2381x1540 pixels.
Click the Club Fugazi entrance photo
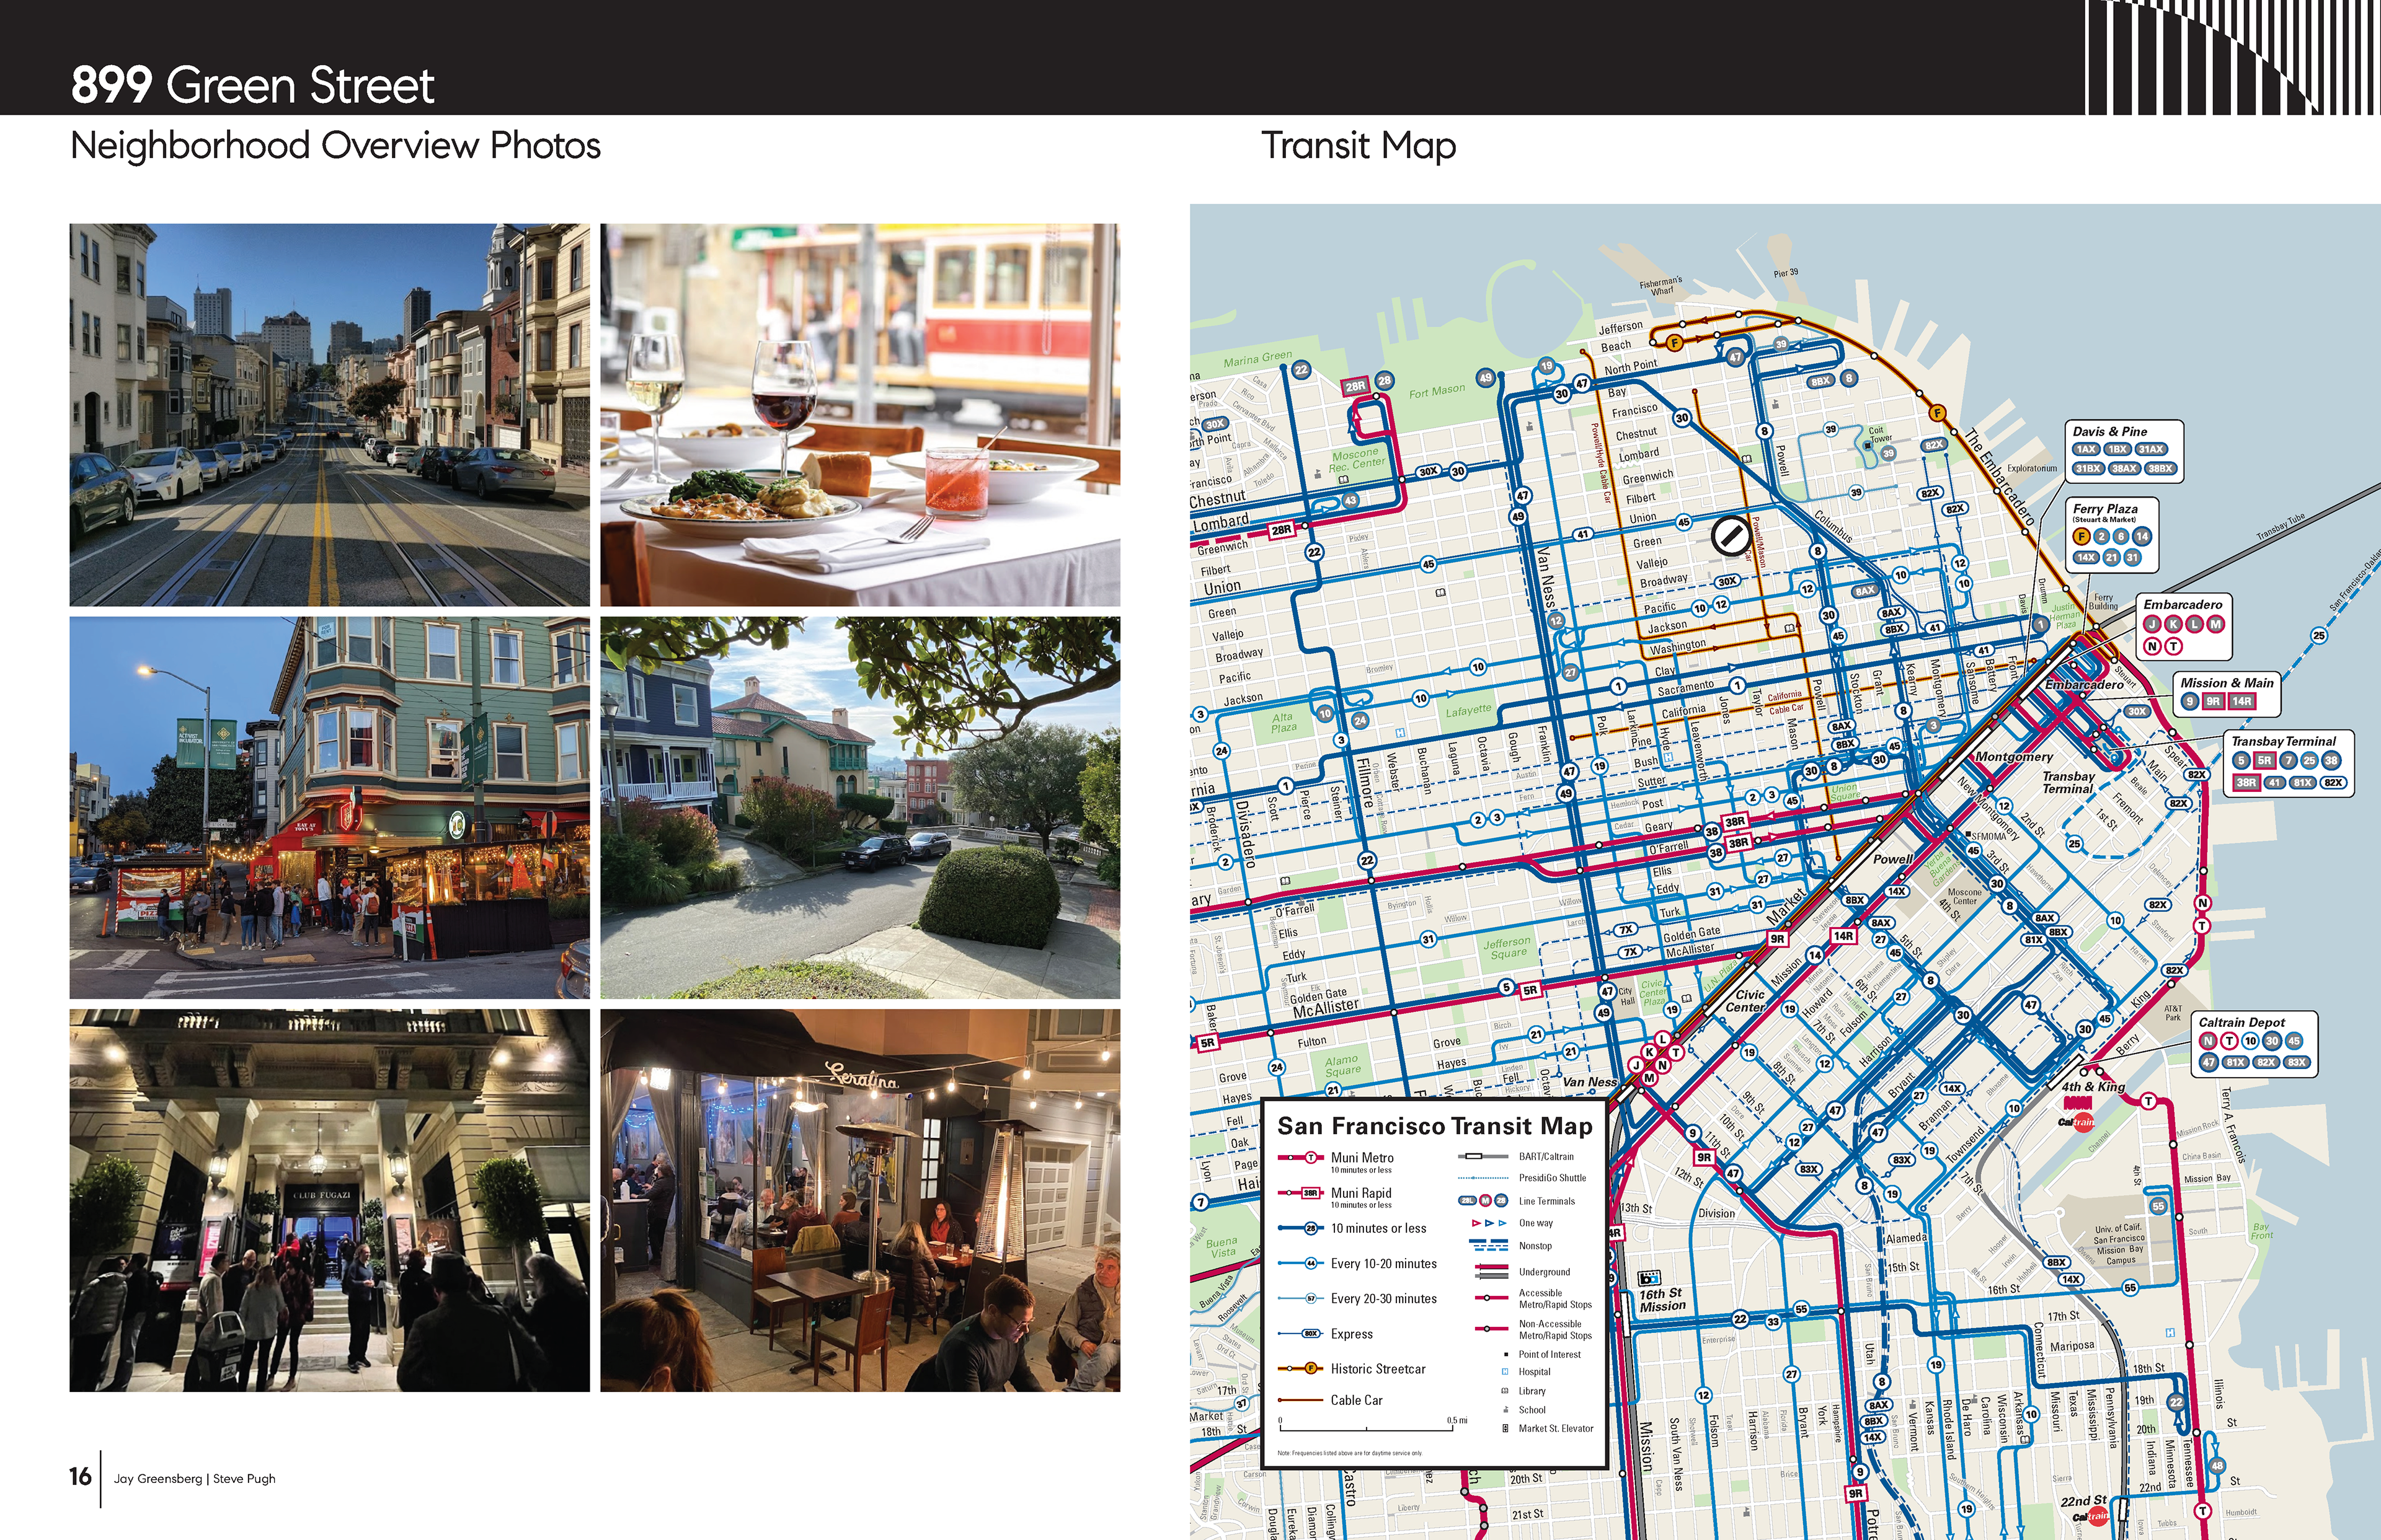click(329, 1200)
